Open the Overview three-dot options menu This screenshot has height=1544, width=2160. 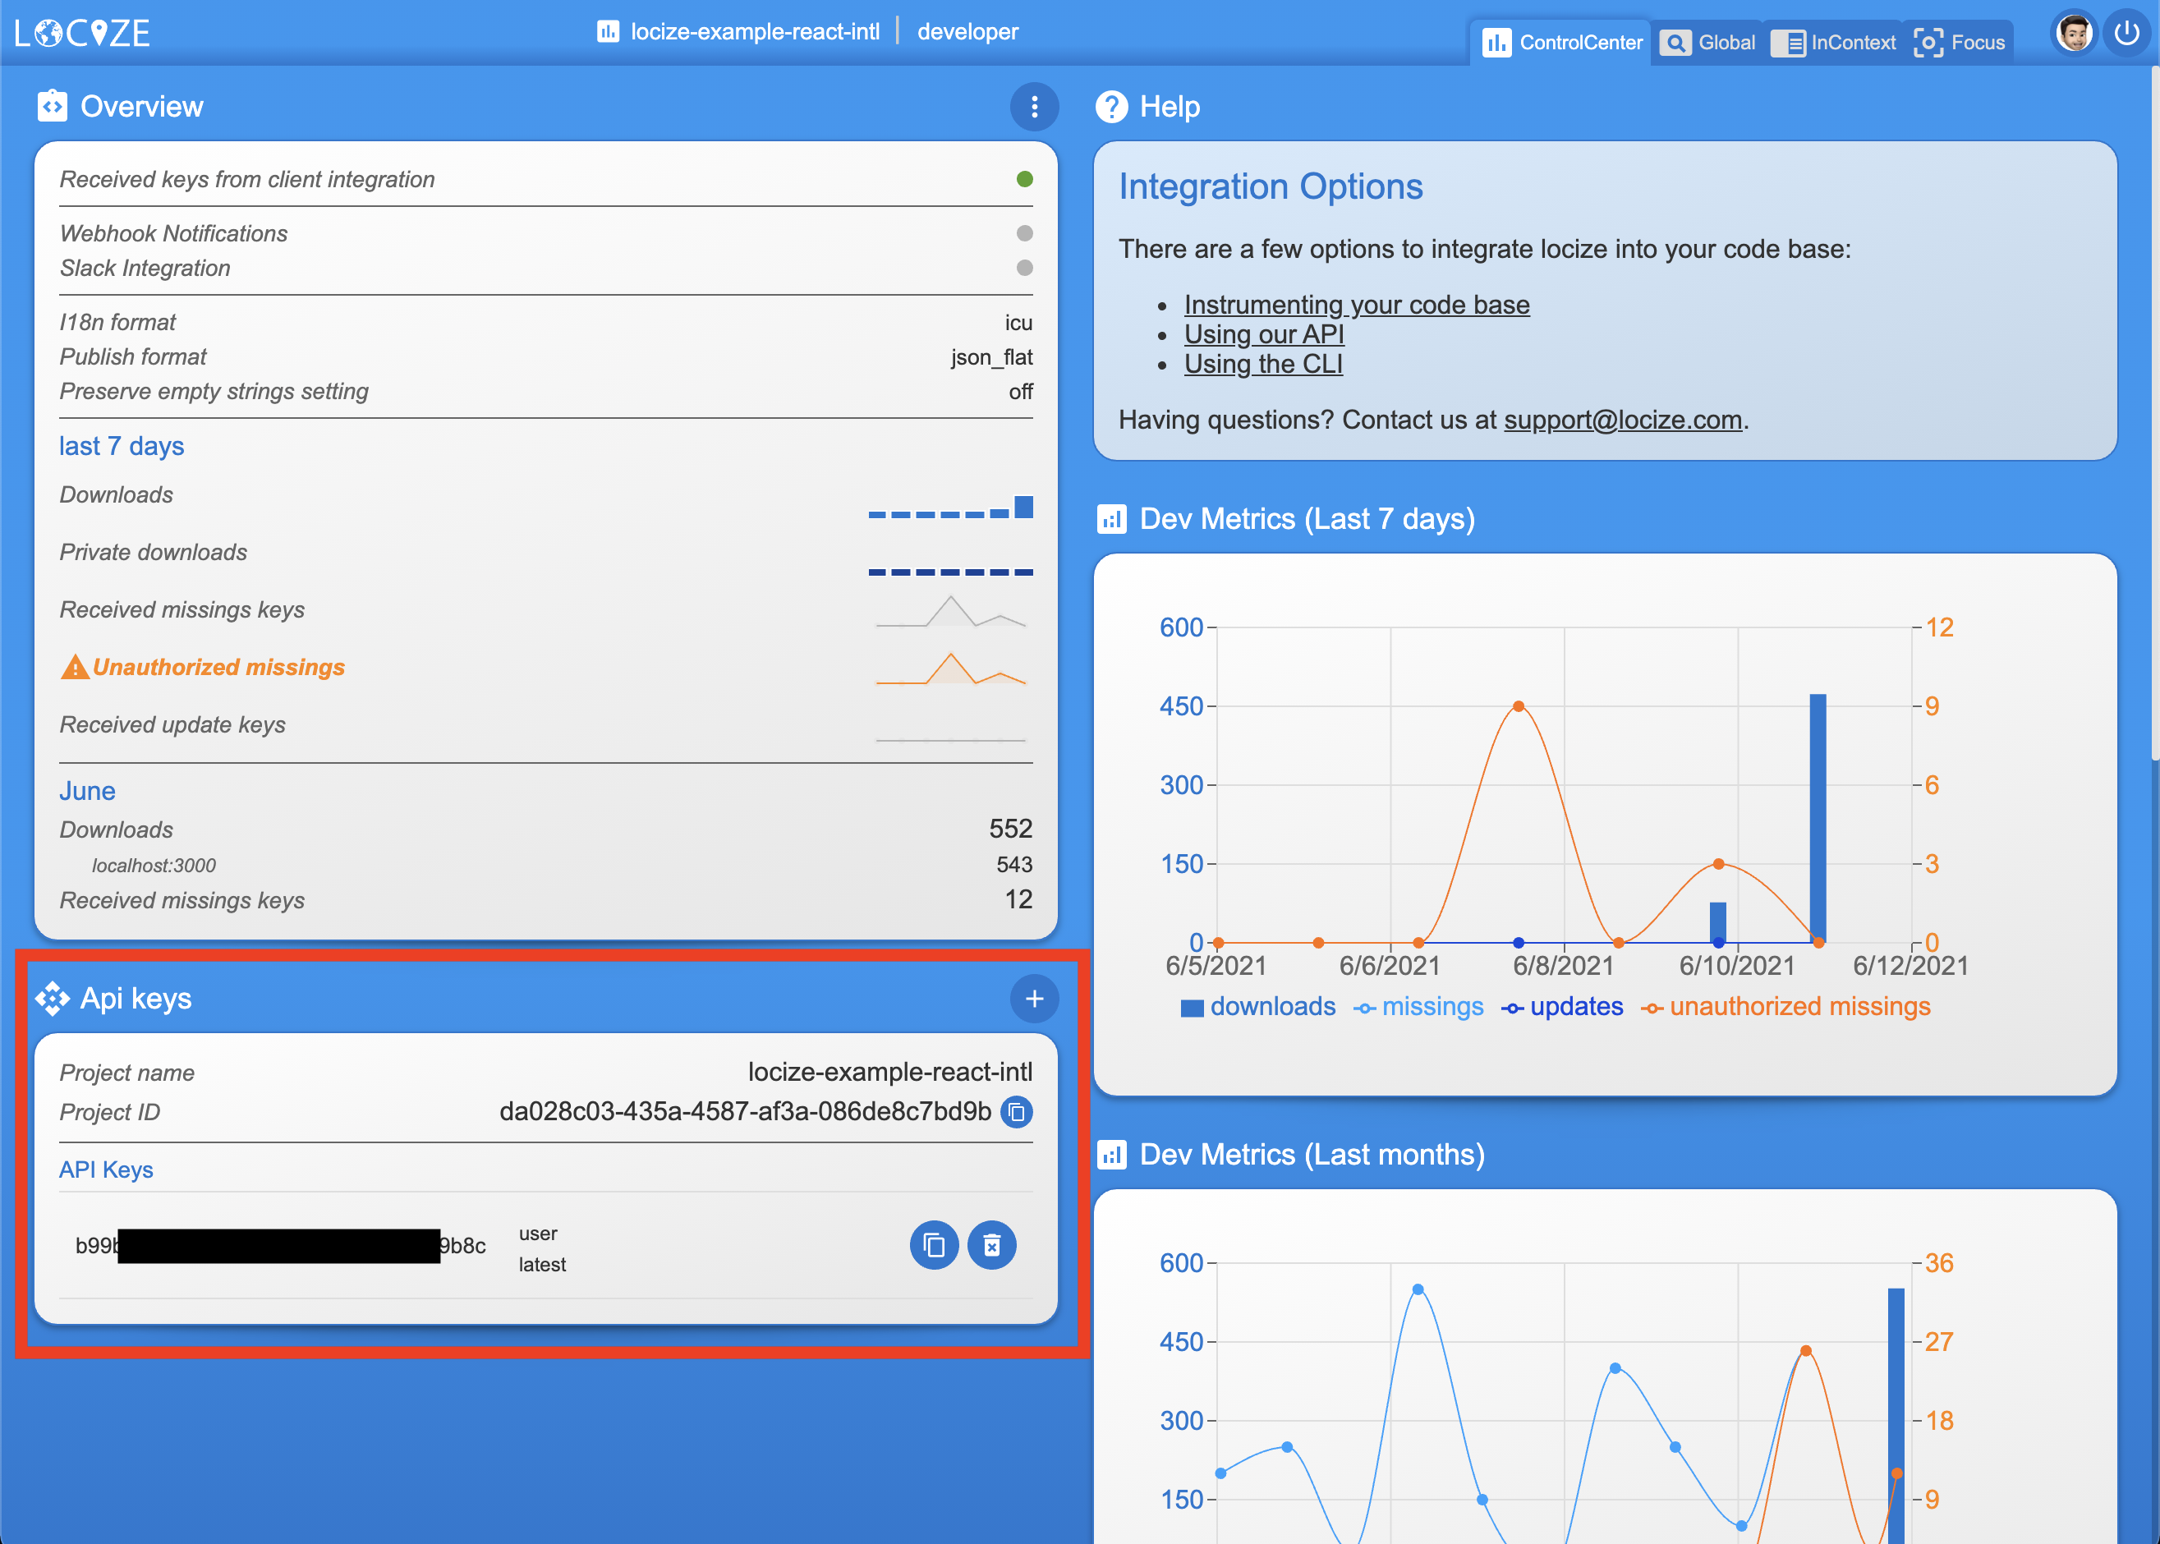tap(1034, 107)
